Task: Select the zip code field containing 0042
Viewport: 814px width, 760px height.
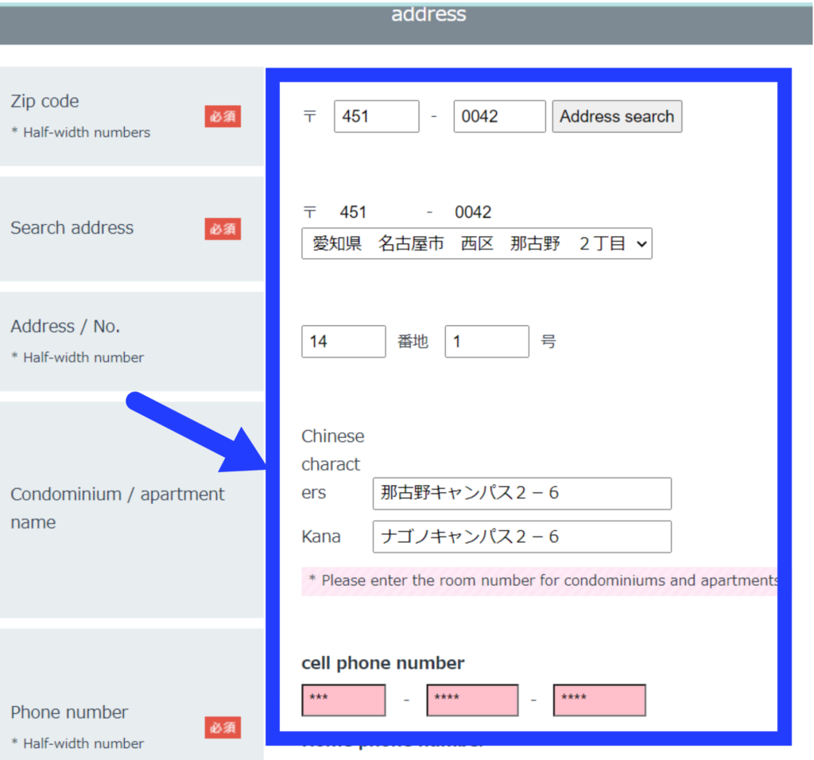Action: coord(499,116)
